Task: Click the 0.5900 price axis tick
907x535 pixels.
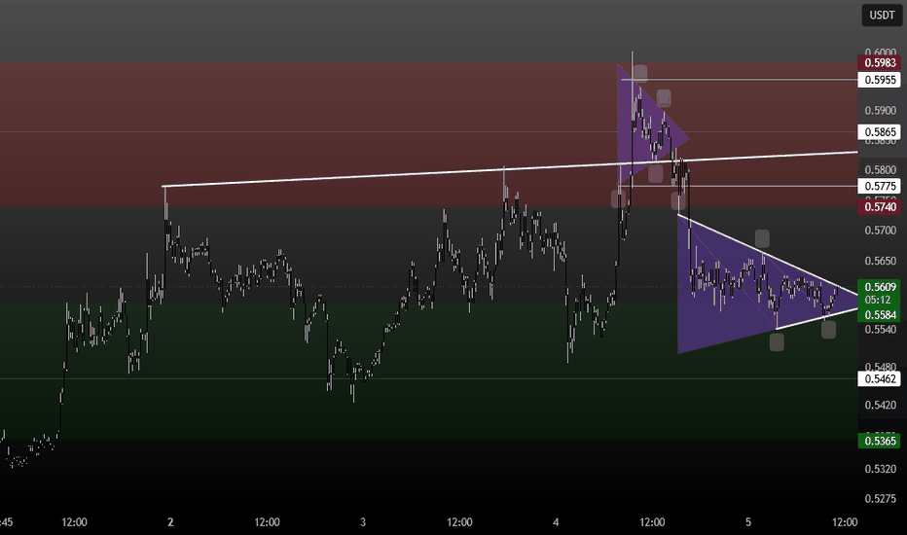Action: (880, 111)
